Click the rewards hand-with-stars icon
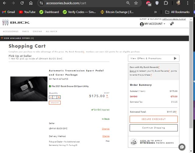 134,142
